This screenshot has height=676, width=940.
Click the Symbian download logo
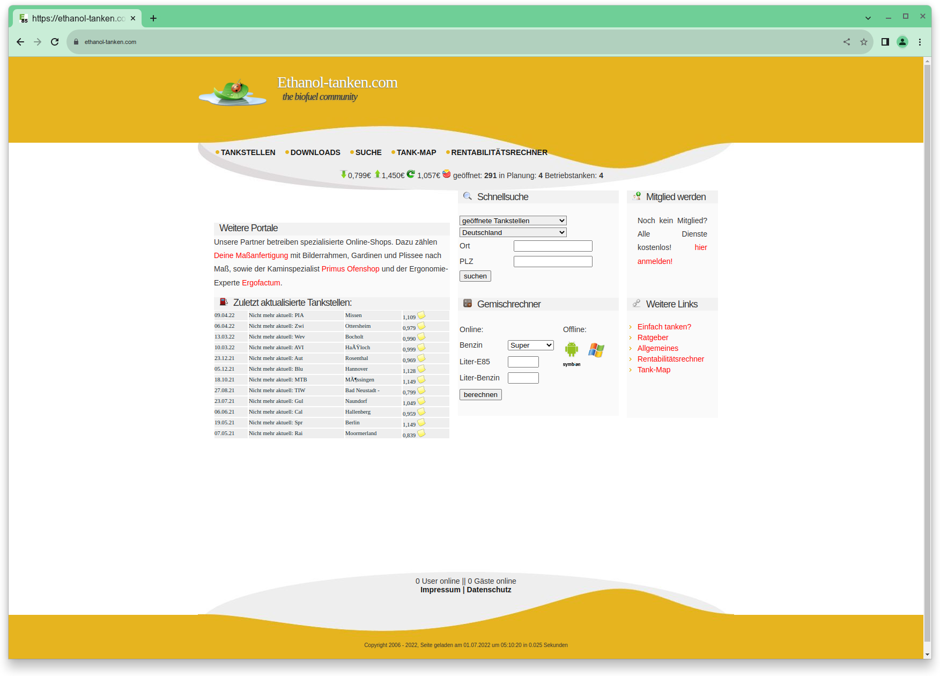click(572, 364)
